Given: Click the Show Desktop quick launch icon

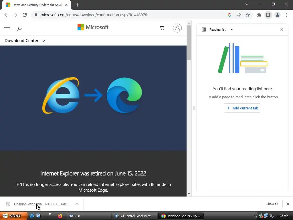Looking at the screenshot, I should [x=38, y=216].
